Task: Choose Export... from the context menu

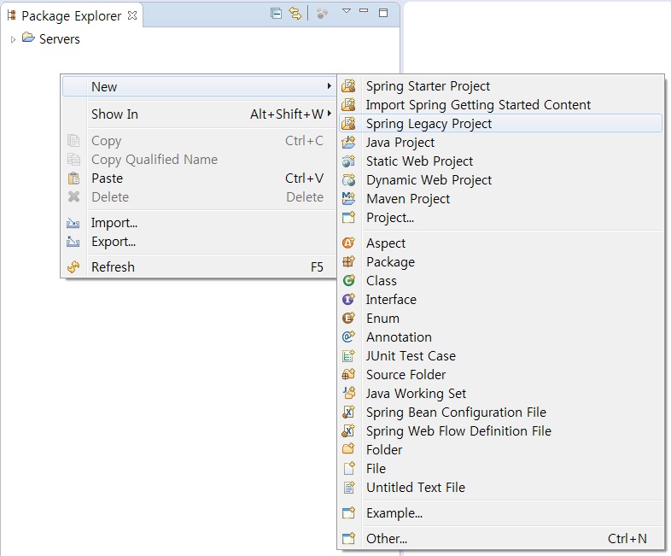Action: (199, 242)
